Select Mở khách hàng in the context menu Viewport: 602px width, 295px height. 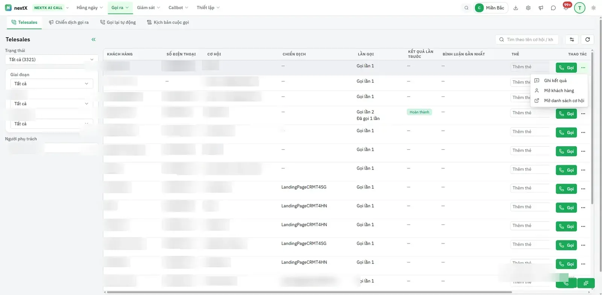point(559,91)
